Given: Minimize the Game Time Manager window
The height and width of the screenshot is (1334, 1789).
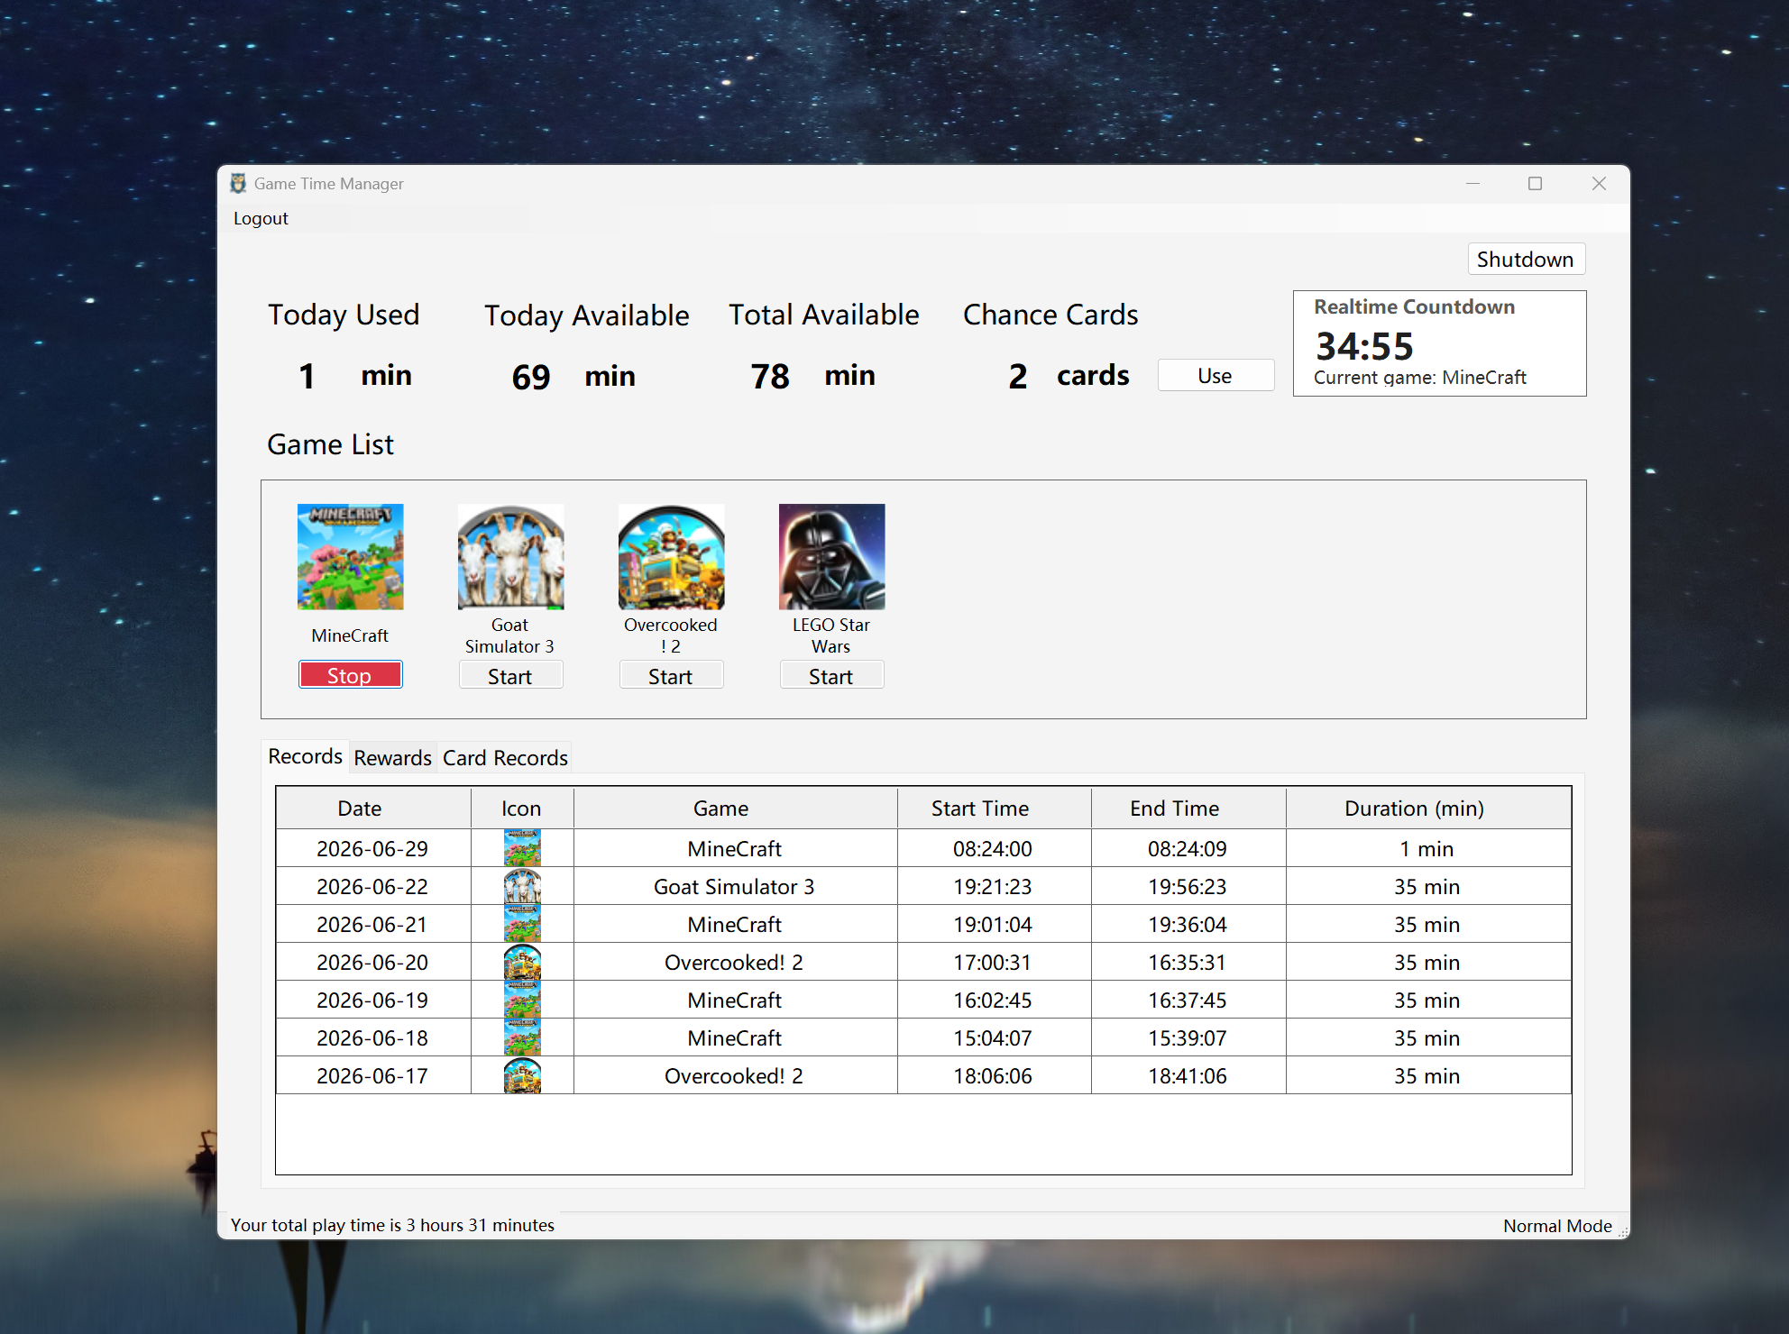Looking at the screenshot, I should pyautogui.click(x=1472, y=184).
